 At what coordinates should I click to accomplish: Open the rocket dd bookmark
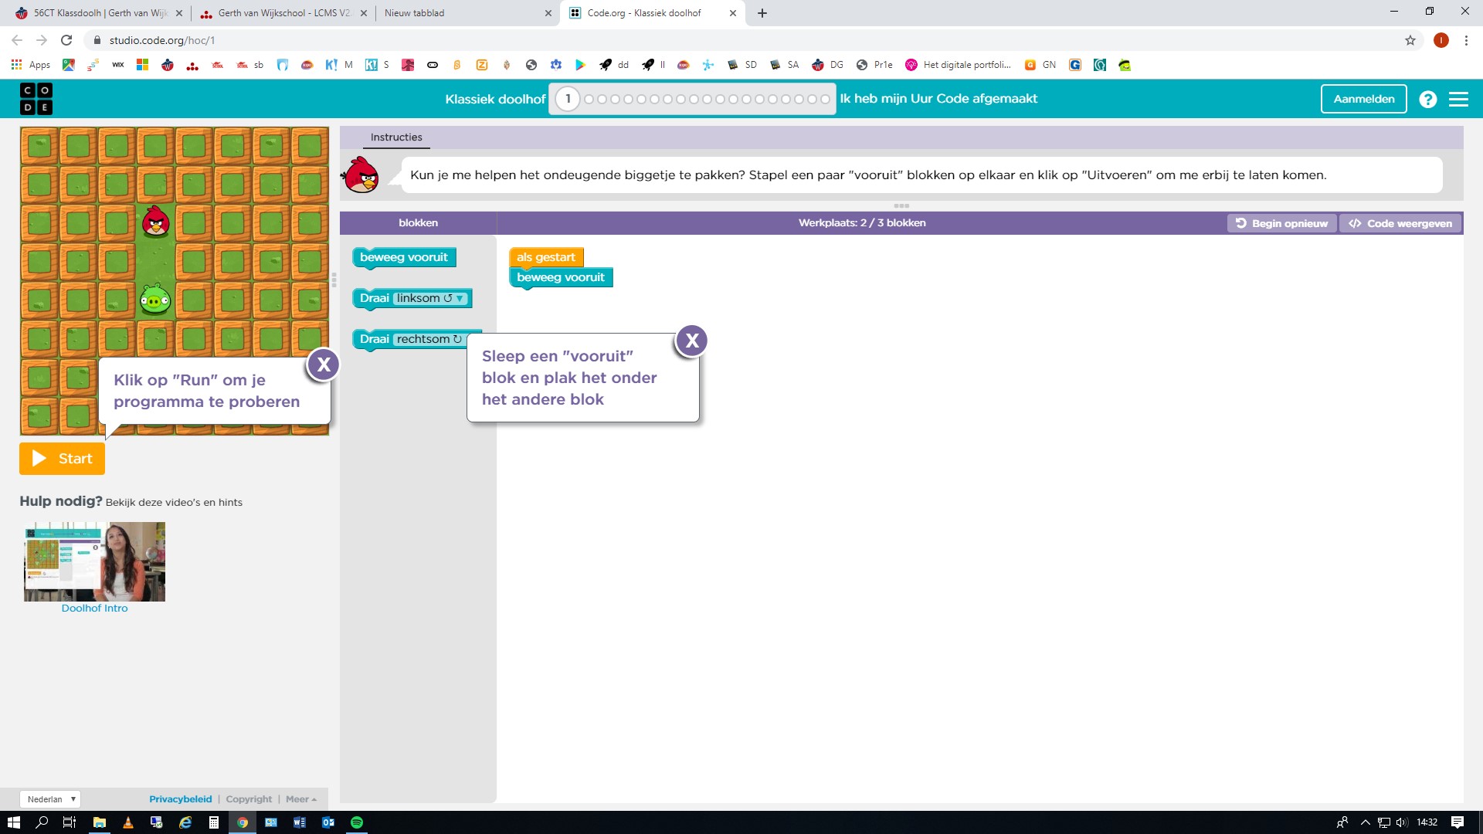[x=615, y=65]
